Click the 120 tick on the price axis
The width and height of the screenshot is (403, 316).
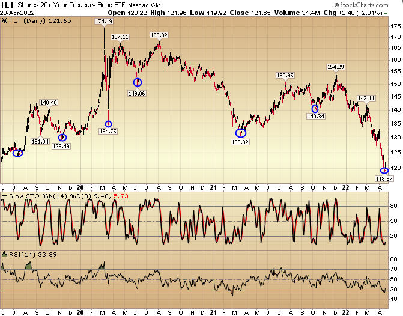396,168
